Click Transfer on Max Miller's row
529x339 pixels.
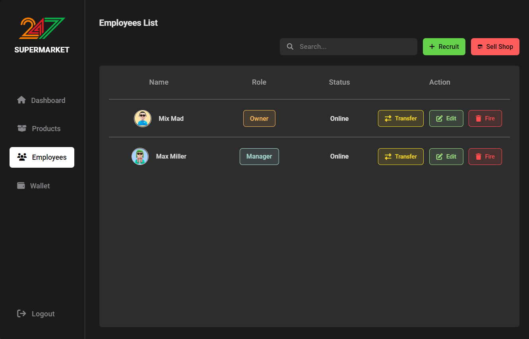(401, 157)
